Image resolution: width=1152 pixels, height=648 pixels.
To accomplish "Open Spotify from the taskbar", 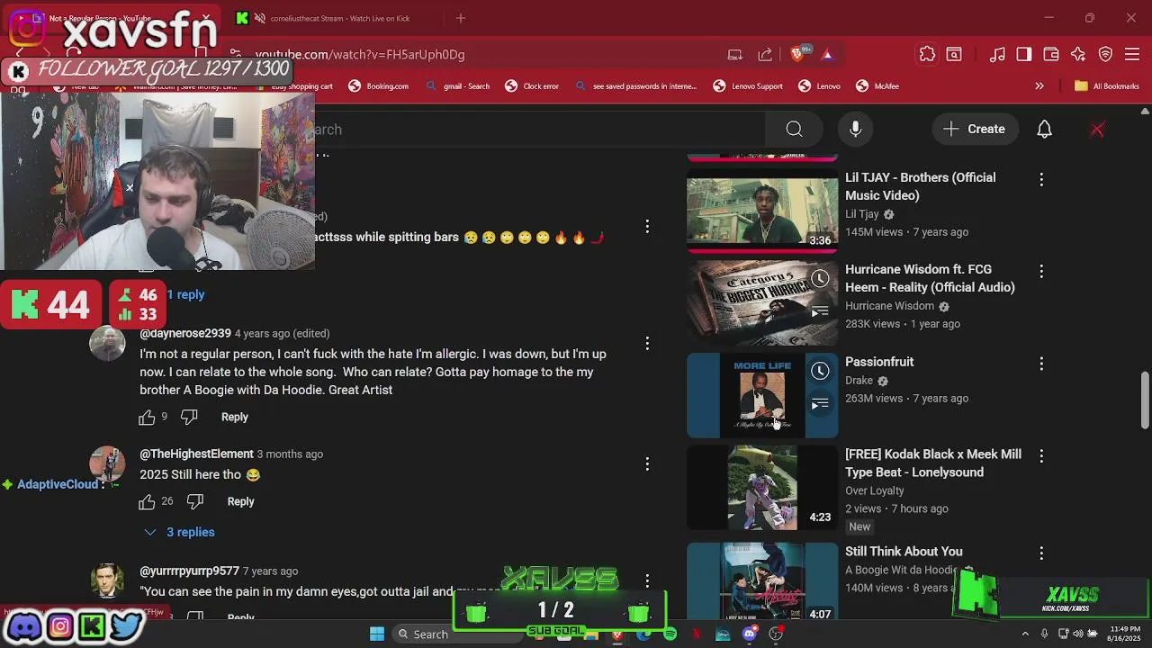I will (x=670, y=634).
